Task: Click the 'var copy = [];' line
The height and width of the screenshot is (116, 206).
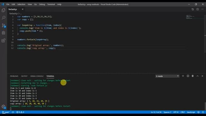Action: 25,19
